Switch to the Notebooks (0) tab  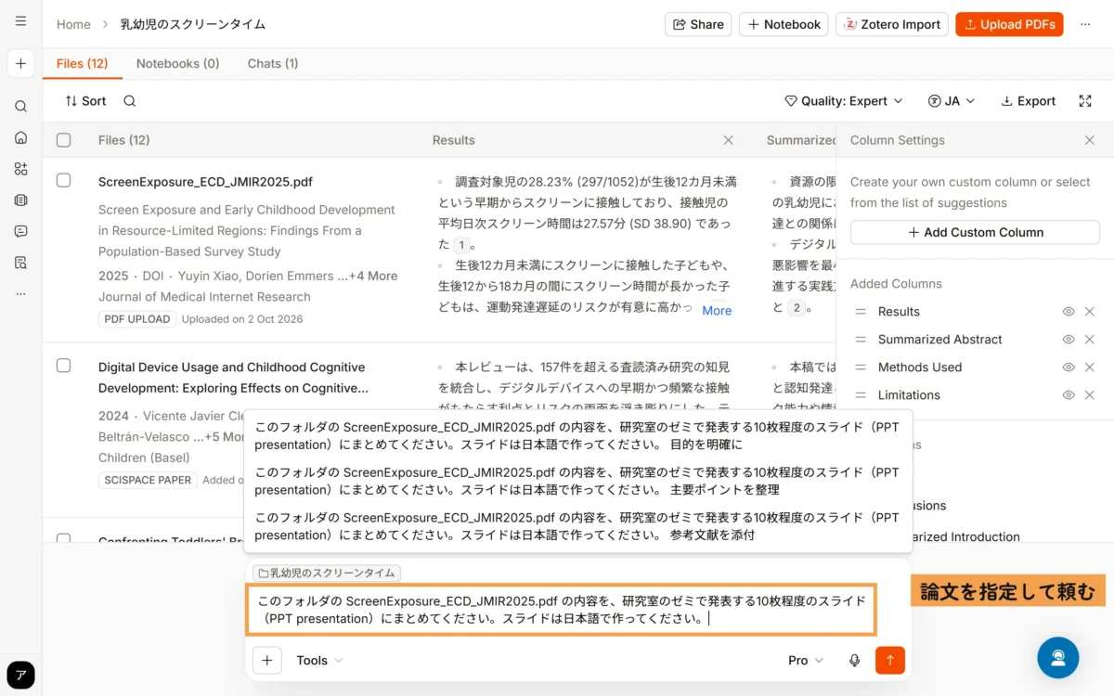(178, 63)
